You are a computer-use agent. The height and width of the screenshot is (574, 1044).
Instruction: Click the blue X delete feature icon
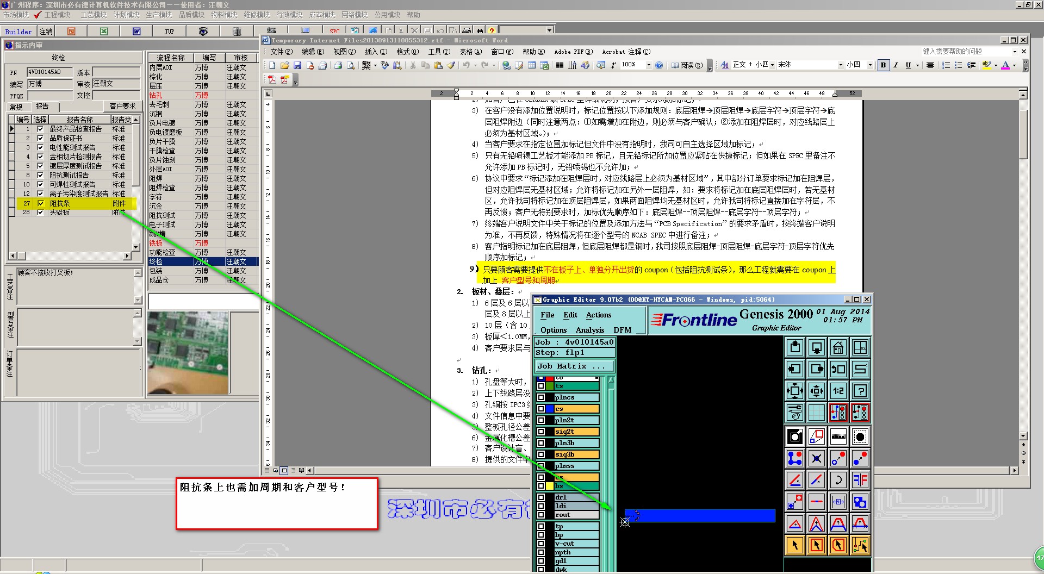pos(817,458)
